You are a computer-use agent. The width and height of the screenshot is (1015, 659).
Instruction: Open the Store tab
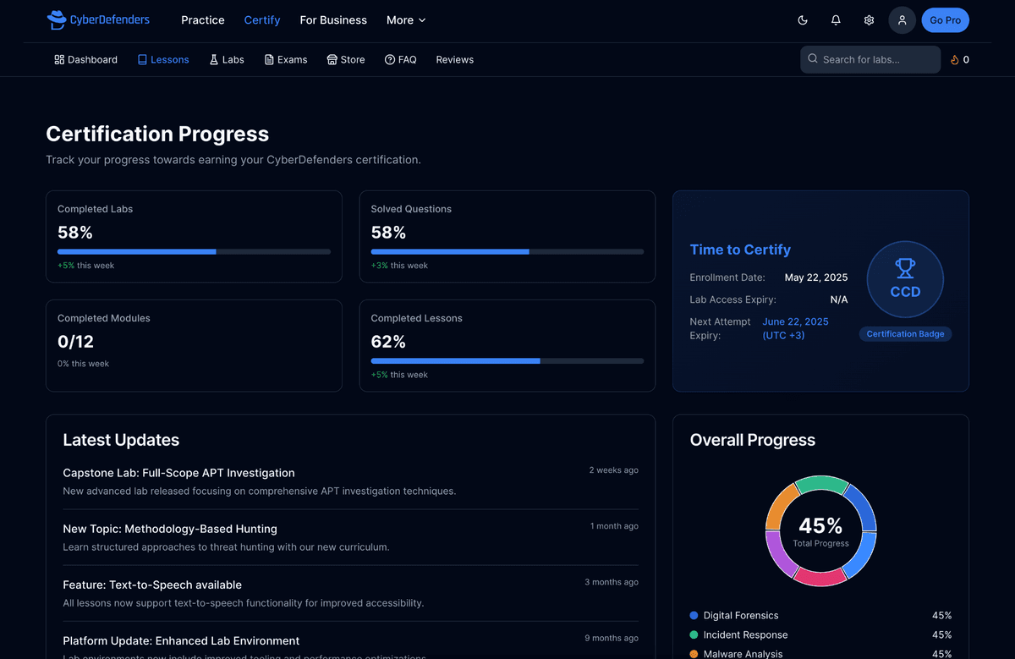[346, 60]
